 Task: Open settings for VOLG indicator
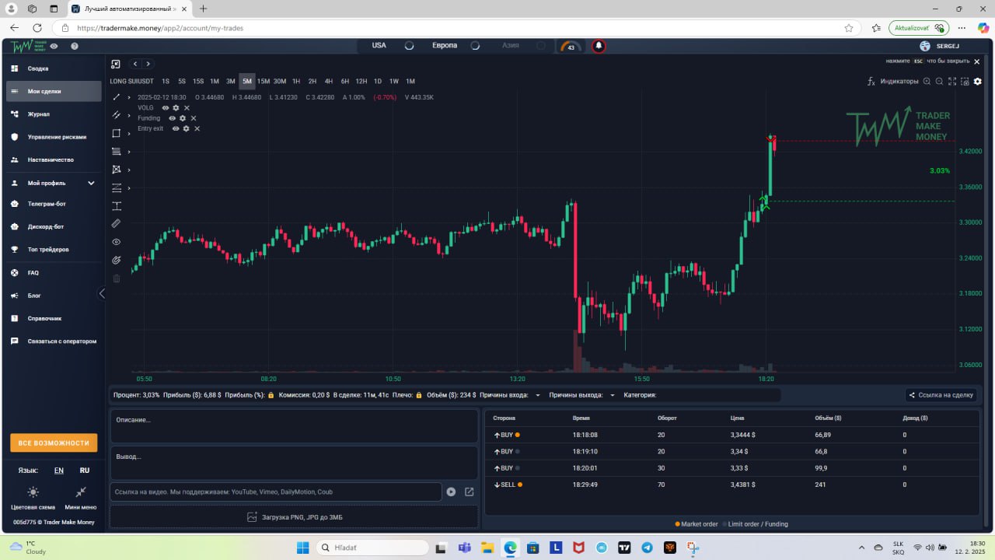(176, 107)
